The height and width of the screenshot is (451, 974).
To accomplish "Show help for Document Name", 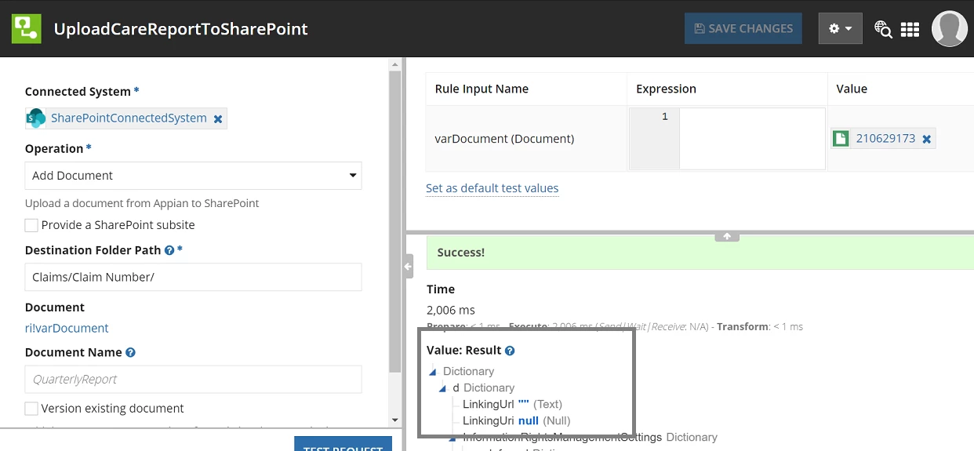I will click(130, 353).
